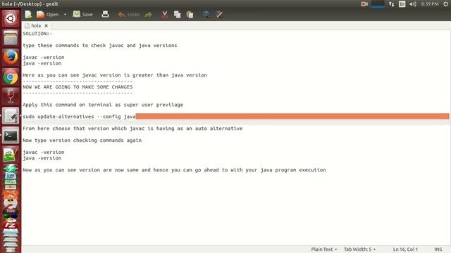Click the line 'NOW WE ARE GOING TO MAKE SOME CHANGES'

[78, 87]
